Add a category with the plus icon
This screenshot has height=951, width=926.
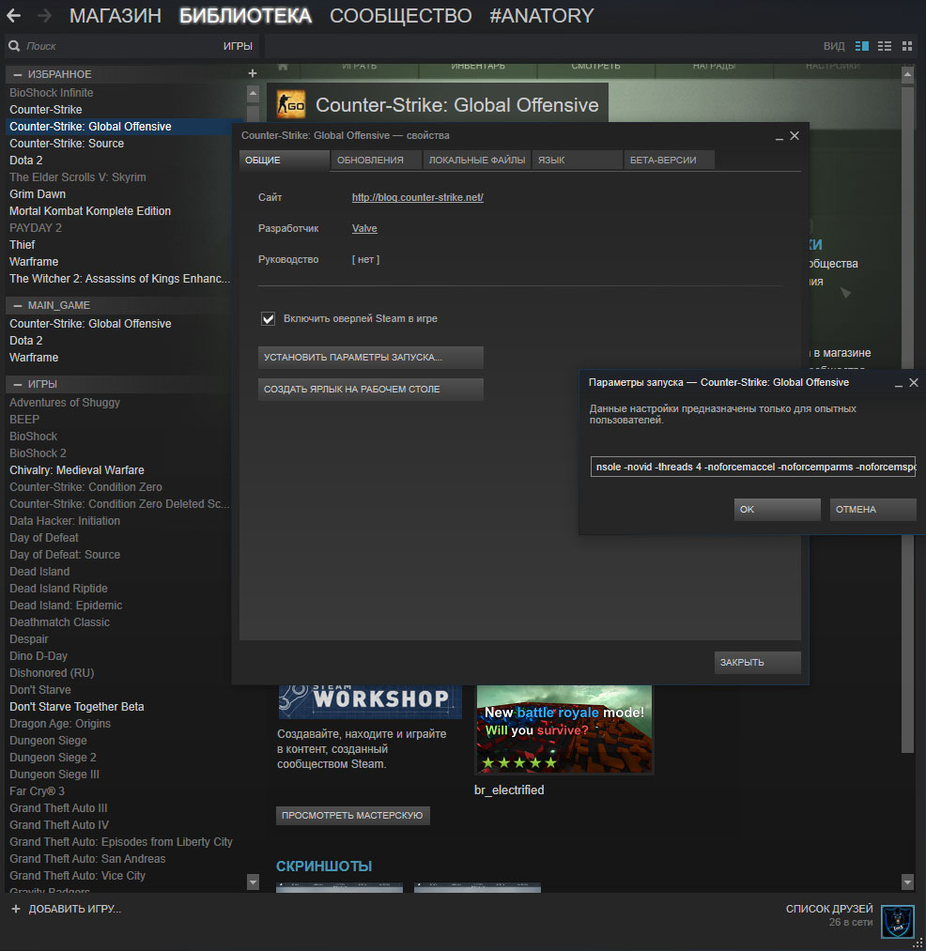click(253, 73)
